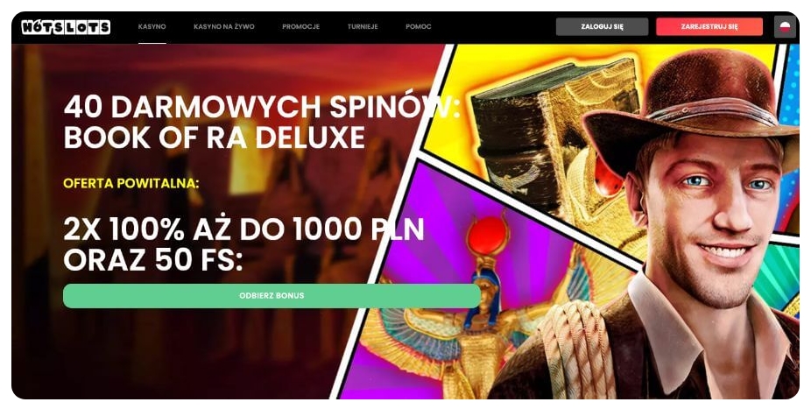Click the Book of Ra Deluxe title line
The height and width of the screenshot is (409, 811).
(x=215, y=138)
